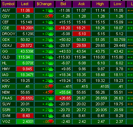Click the green up arrow in PAAS row
Image resolution: width=133 pixels, height=127 pixels.
[51, 98]
